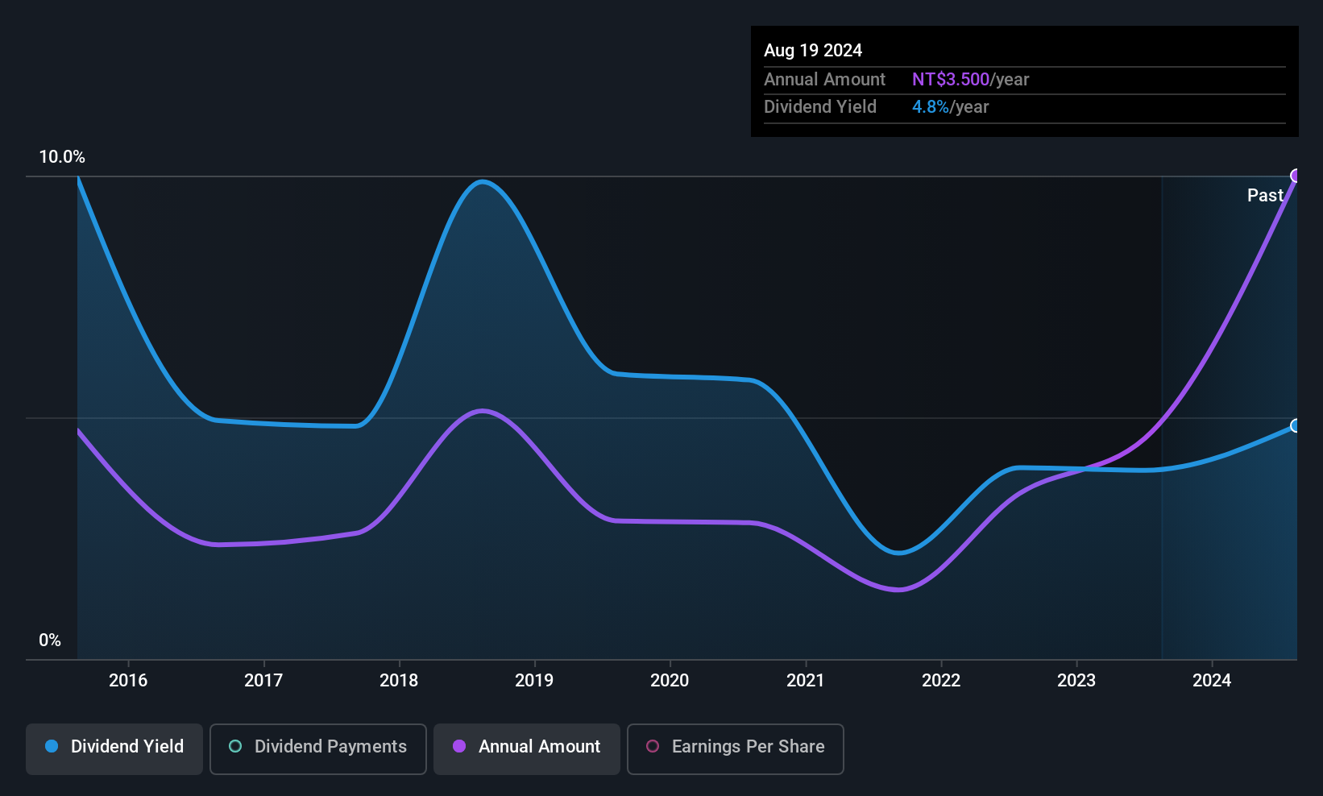The image size is (1323, 796).
Task: Click the blue Dividend Yield endpoint marker
Action: point(1296,425)
